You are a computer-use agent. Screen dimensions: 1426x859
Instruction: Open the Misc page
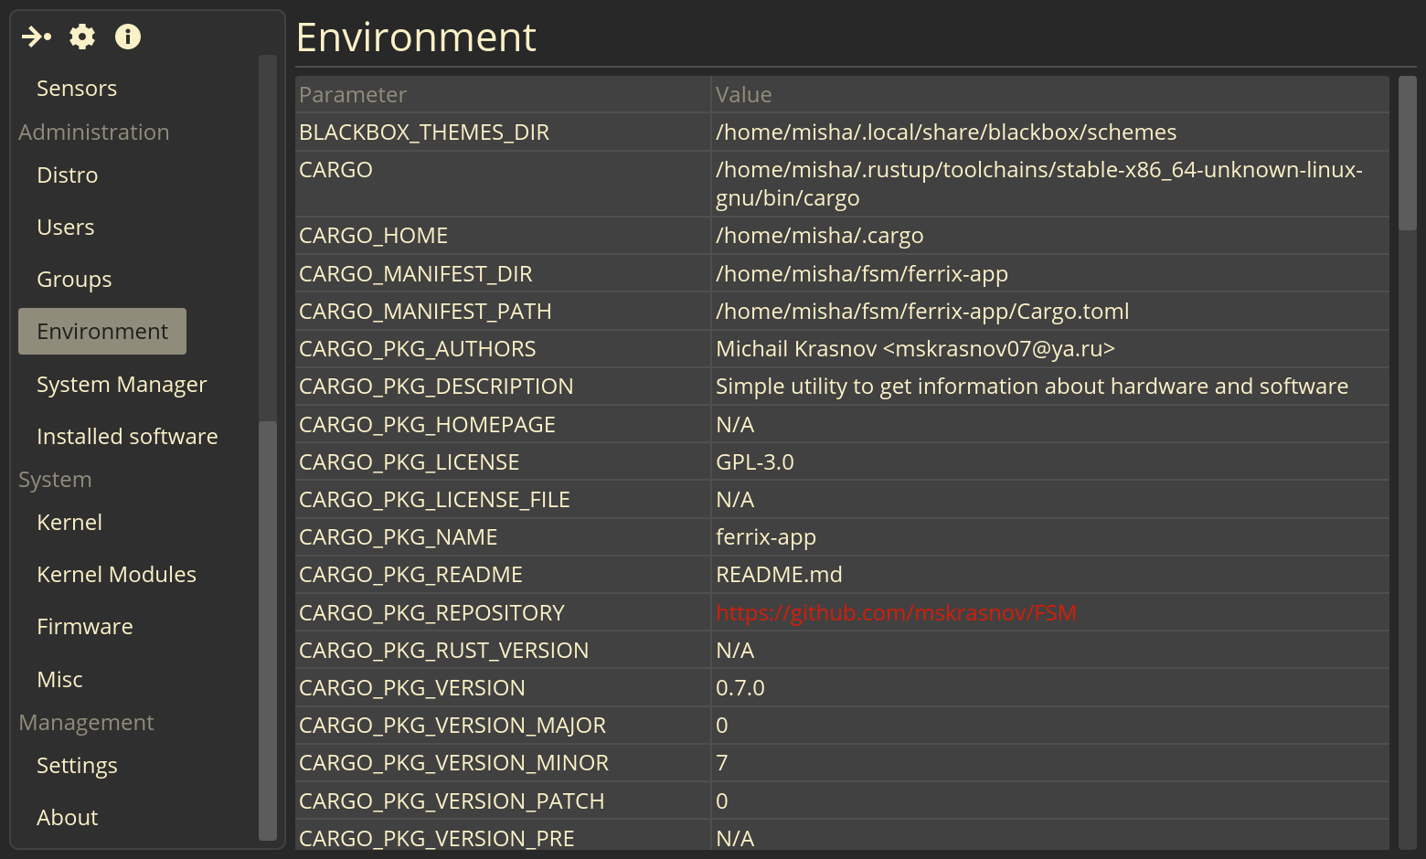click(59, 680)
